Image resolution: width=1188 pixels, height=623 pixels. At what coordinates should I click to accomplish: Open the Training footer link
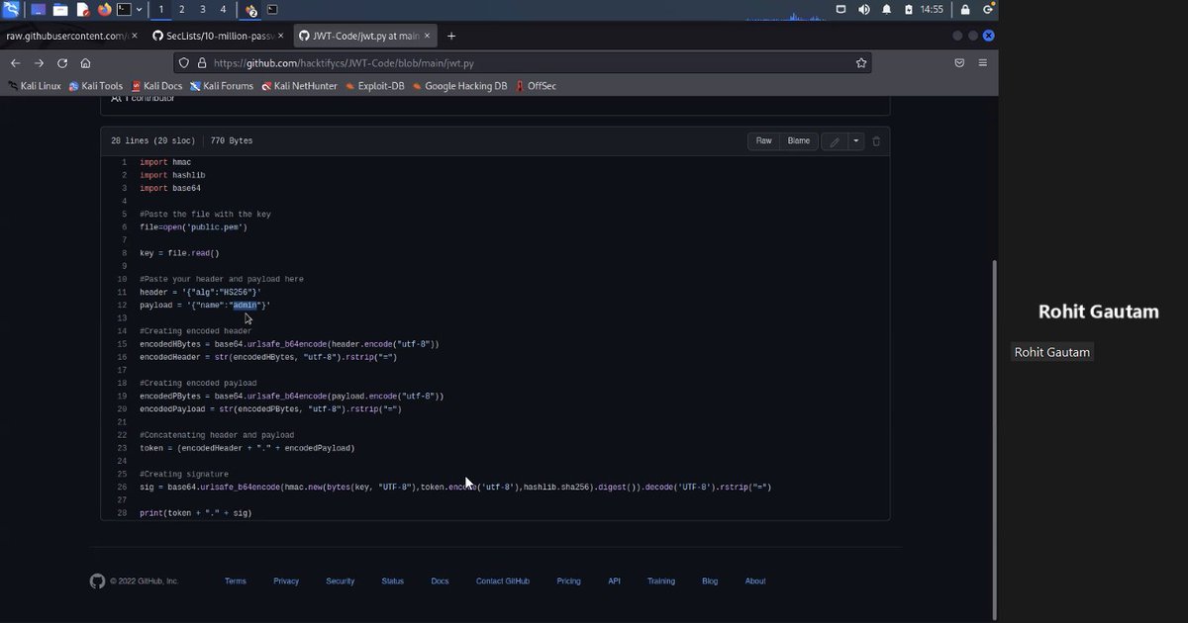[x=661, y=581]
